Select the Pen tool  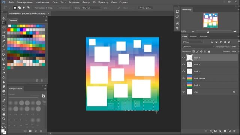click(4, 100)
